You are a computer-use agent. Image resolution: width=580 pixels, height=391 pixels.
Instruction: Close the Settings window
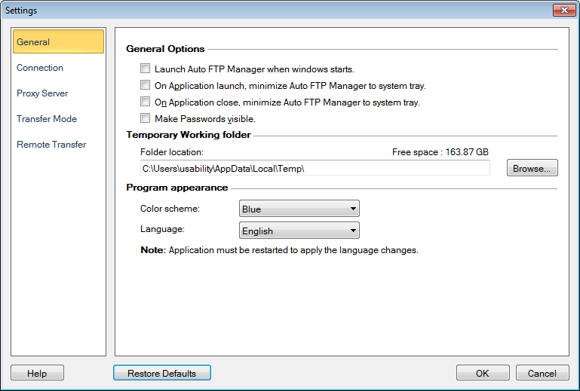tap(564, 10)
